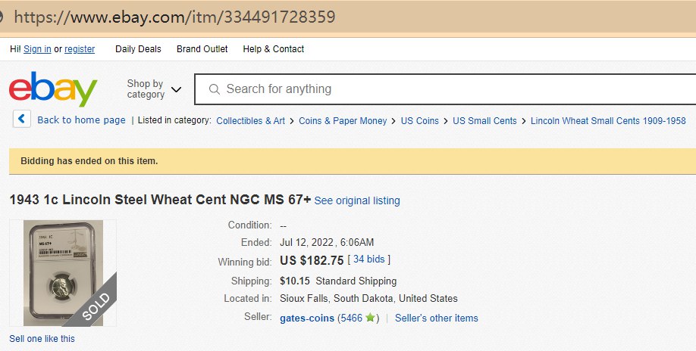
Task: Click Sell one like this link
Action: point(42,339)
